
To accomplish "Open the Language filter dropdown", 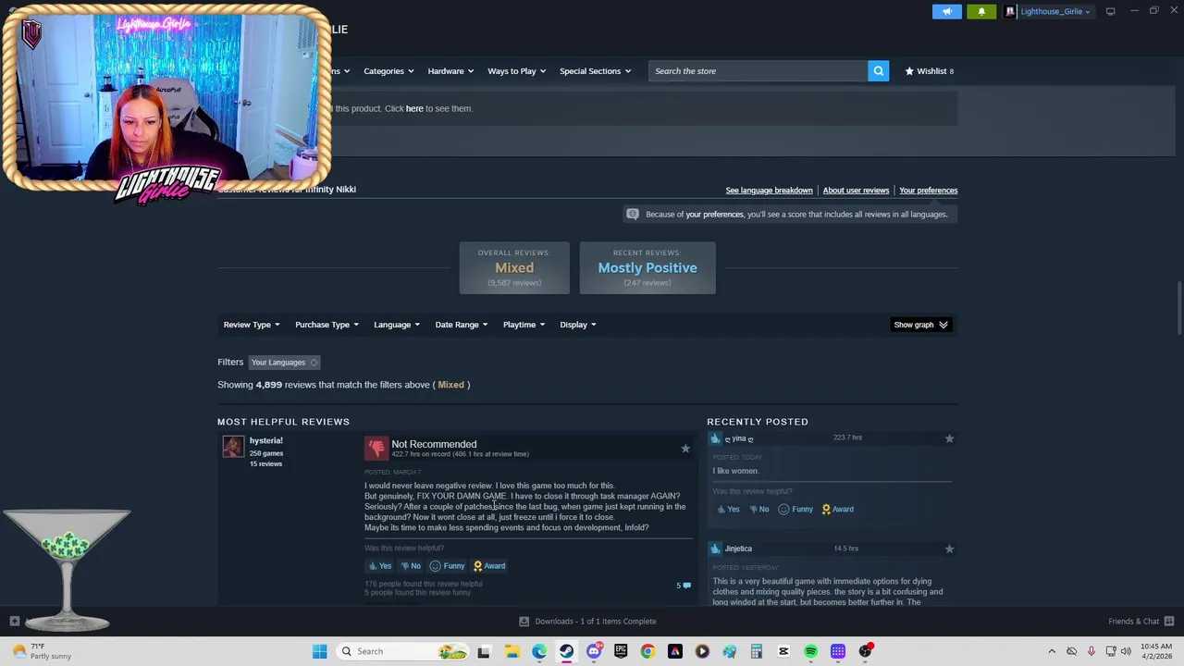I will 397,325.
